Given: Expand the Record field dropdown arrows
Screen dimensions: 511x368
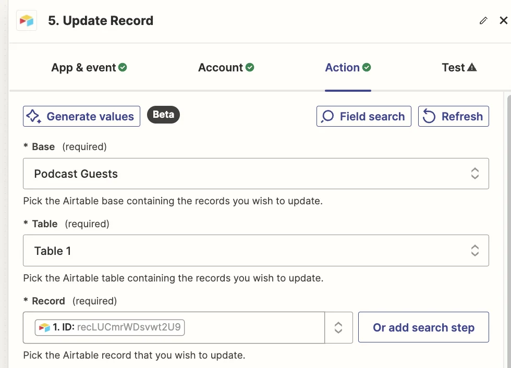Looking at the screenshot, I should 338,328.
